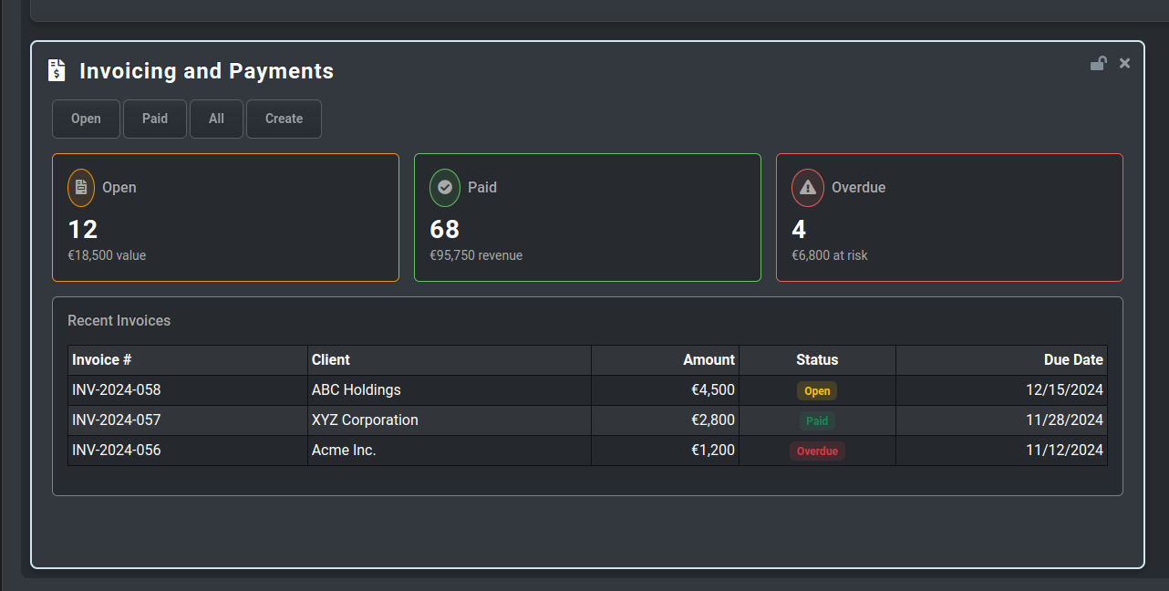The image size is (1169, 591).
Task: Click the Acme Inc. client cell
Action: click(344, 451)
